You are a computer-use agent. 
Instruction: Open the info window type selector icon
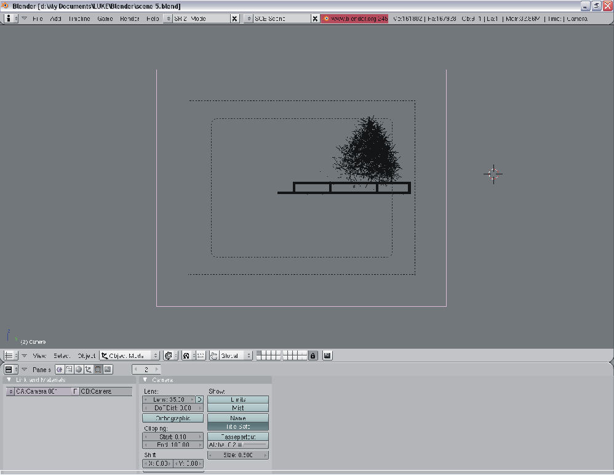(x=11, y=18)
